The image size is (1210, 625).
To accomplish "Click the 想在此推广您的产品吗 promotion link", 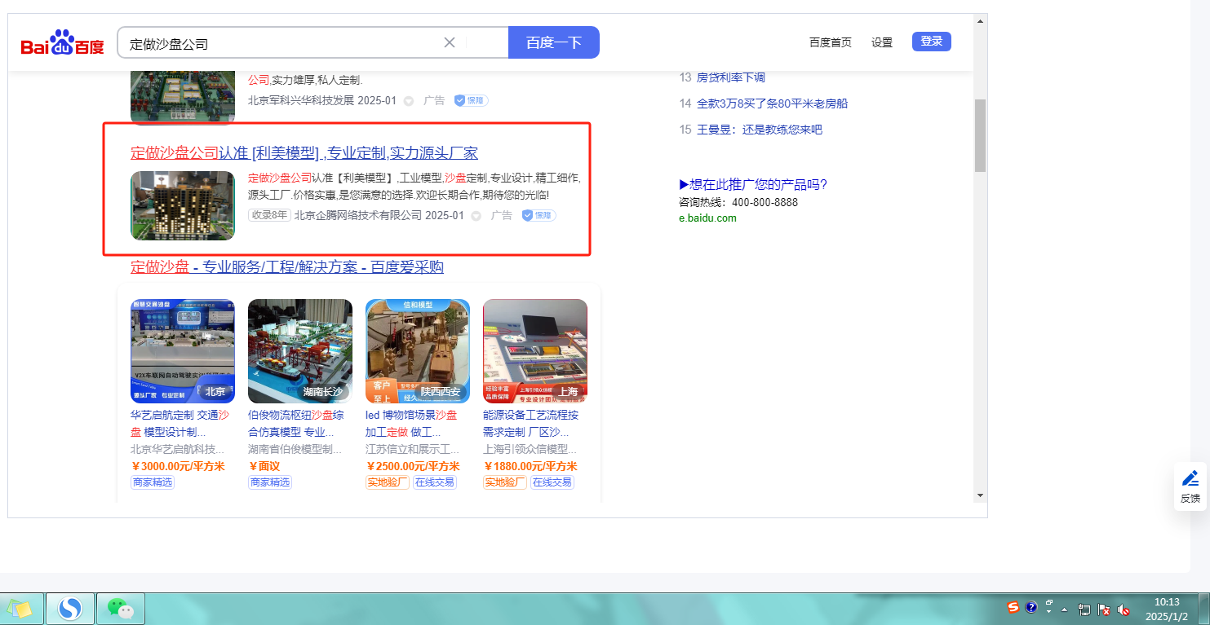I will (753, 184).
